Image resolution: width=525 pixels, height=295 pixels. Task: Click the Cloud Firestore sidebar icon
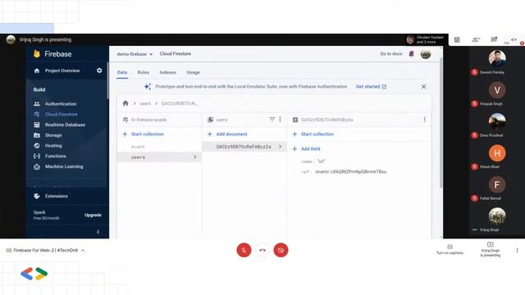point(37,114)
